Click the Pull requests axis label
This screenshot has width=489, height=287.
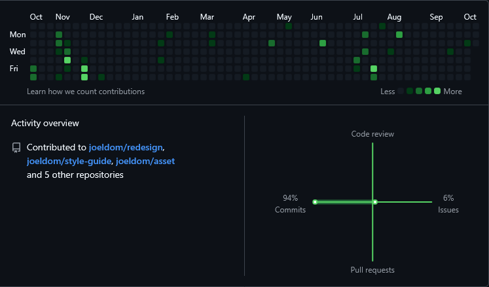click(372, 270)
